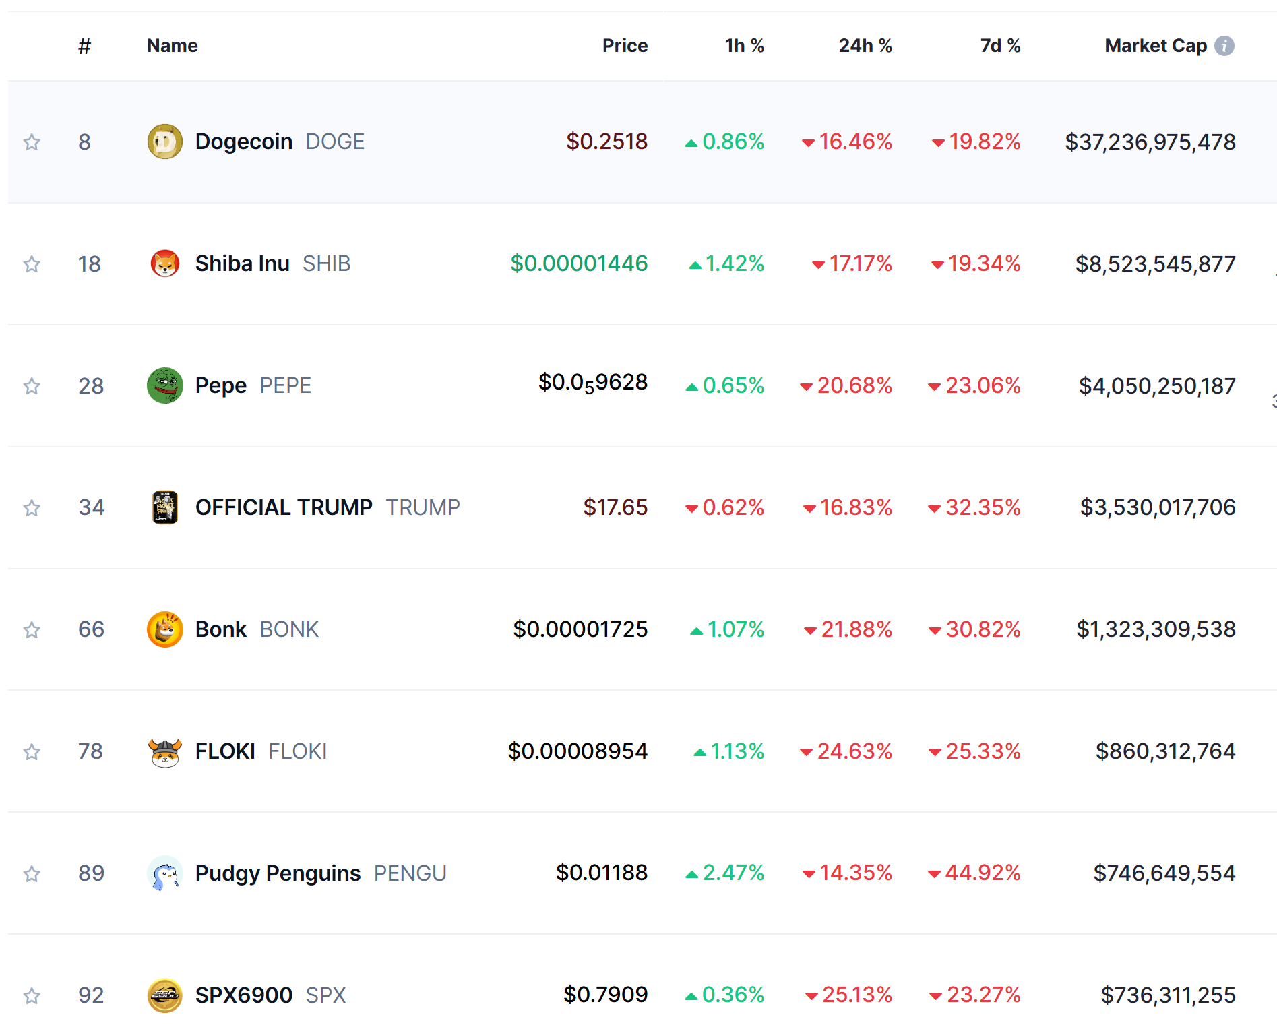
Task: Click the Dogecoin coin logo
Action: click(x=164, y=142)
